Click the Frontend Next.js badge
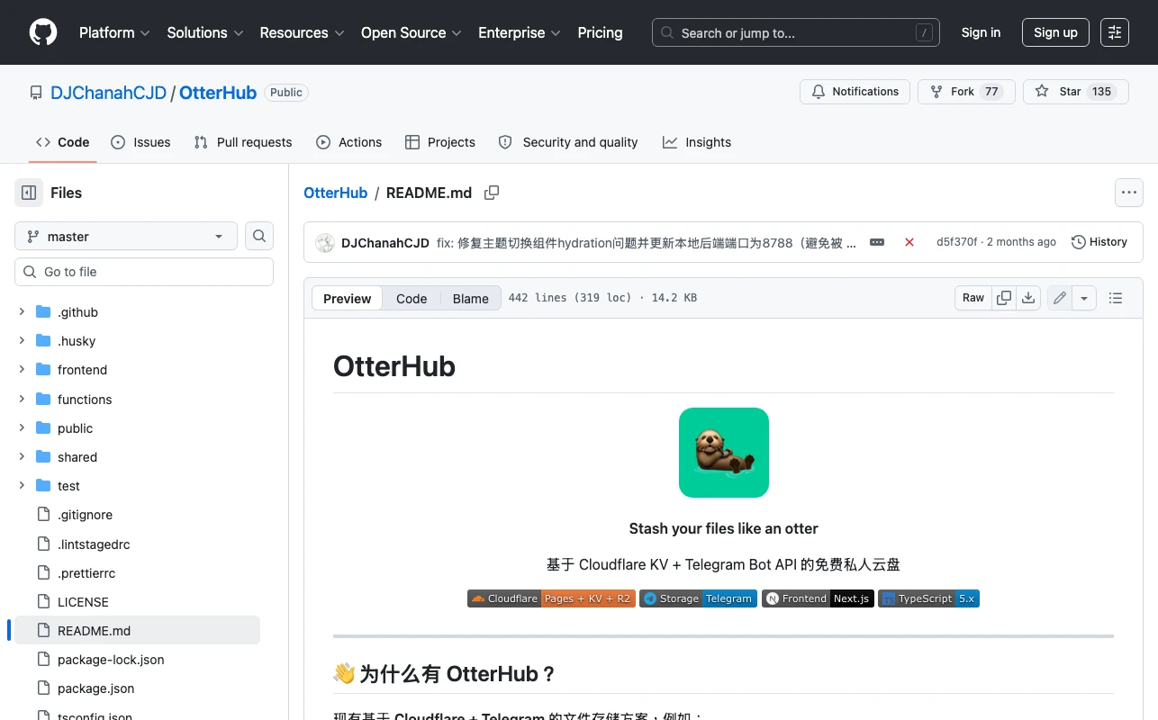This screenshot has width=1158, height=720. [818, 598]
